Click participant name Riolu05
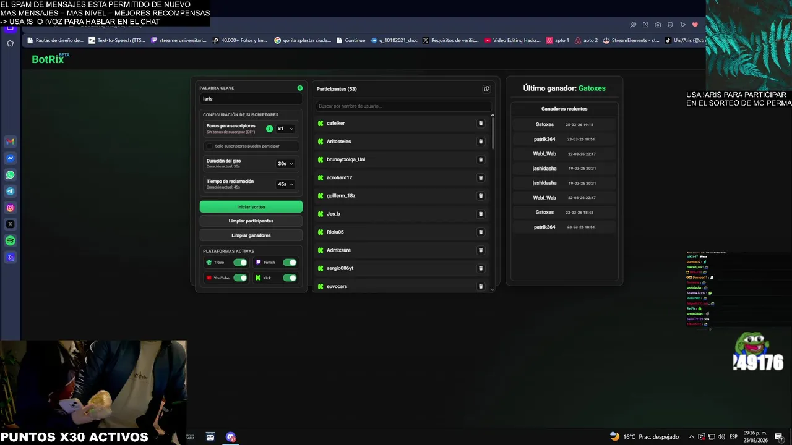The width and height of the screenshot is (792, 445). tap(335, 232)
